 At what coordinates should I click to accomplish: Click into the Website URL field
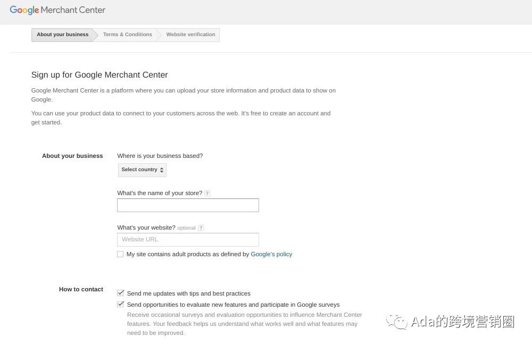point(188,239)
